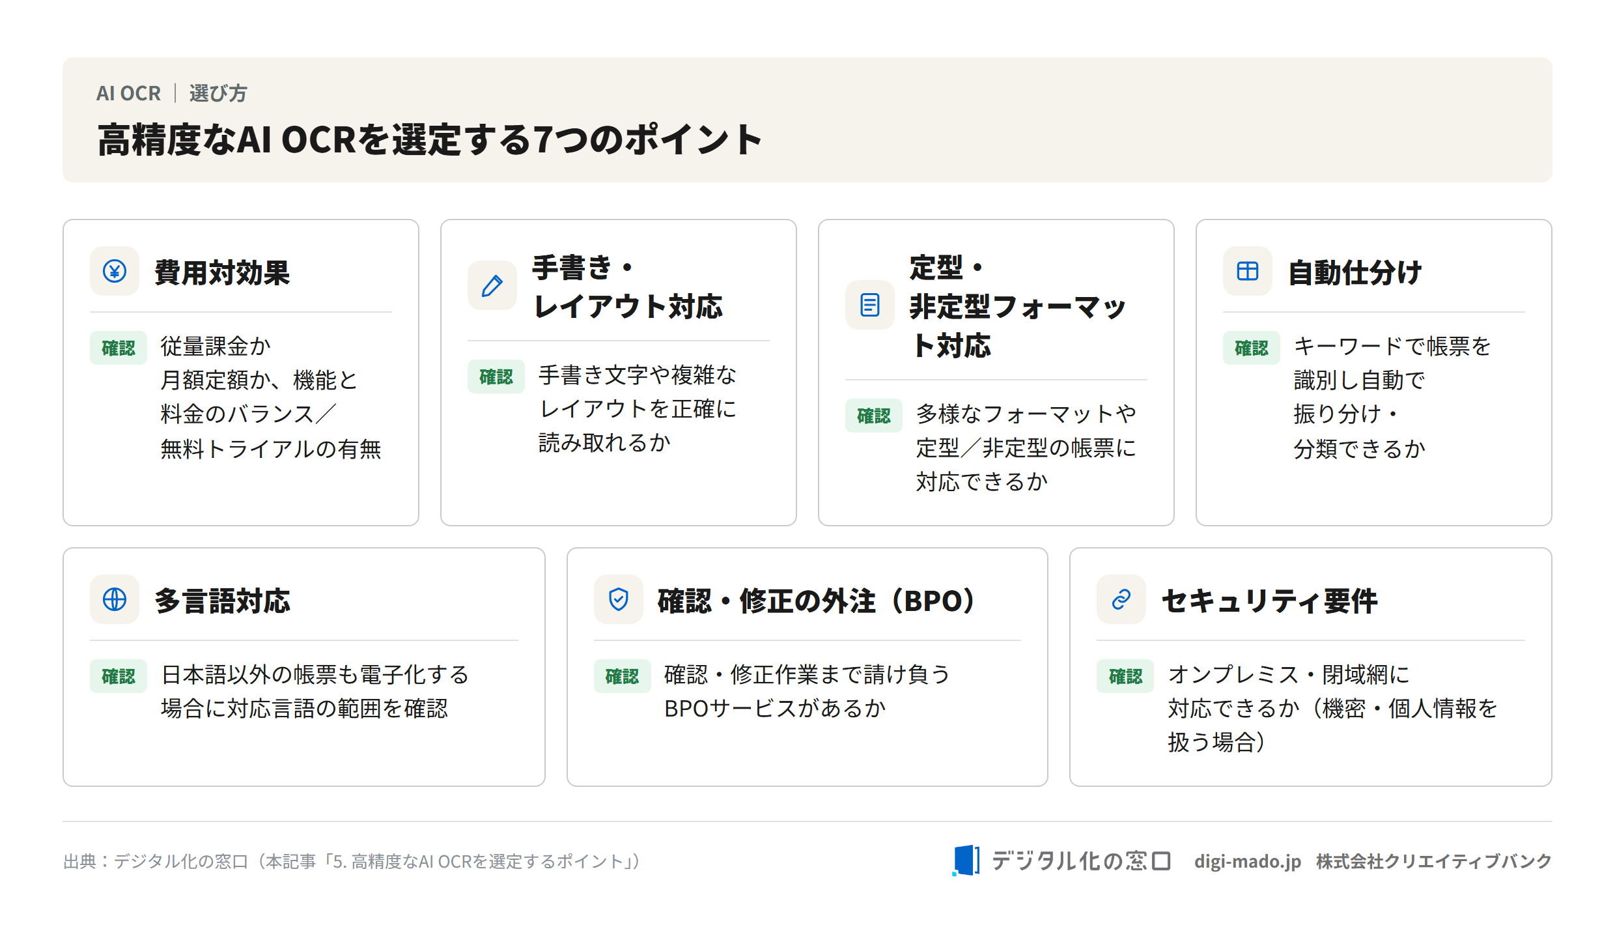Click text 確認・修正作業まで請け負う

(x=807, y=674)
